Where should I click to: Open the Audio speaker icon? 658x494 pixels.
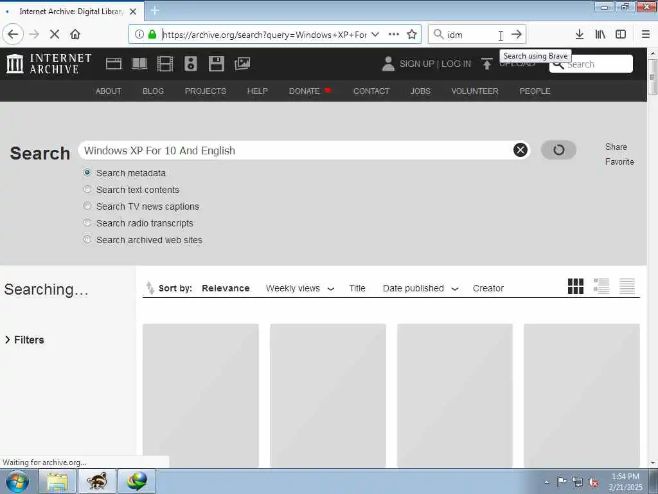(x=190, y=64)
